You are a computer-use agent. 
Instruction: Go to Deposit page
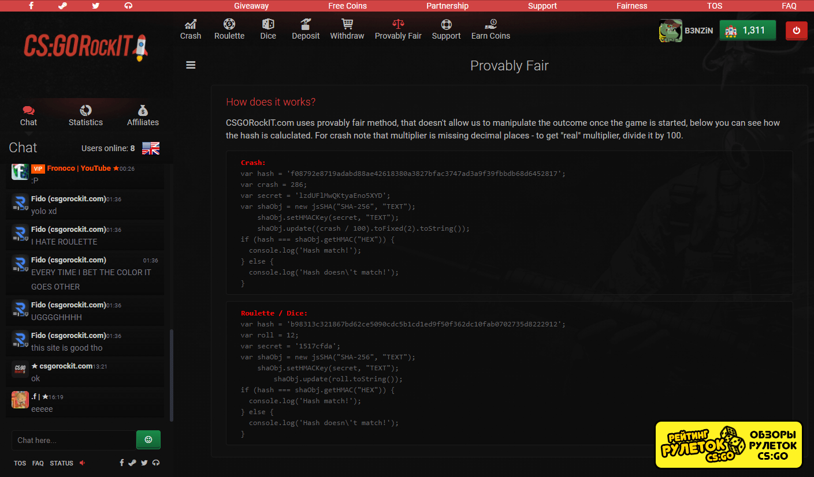coord(306,29)
